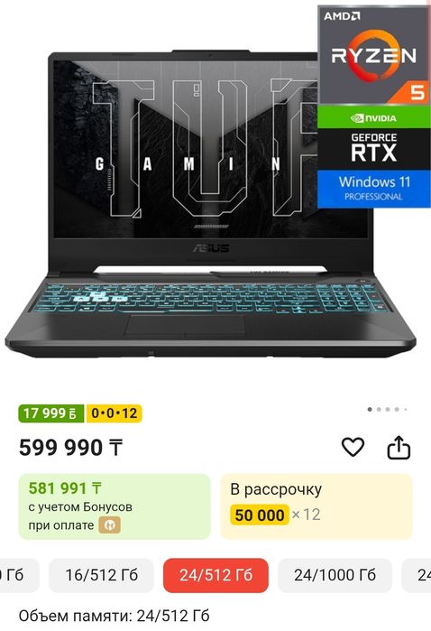The height and width of the screenshot is (631, 431).
Task: Select the 16/512 Гб memory option
Action: (101, 575)
